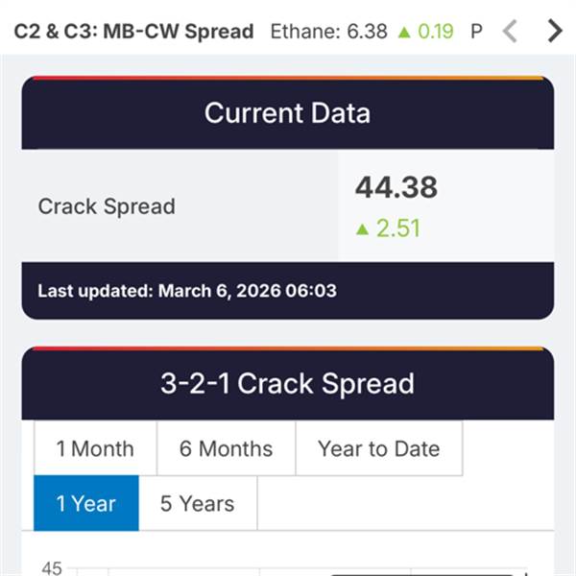
Task: Click the 2.51 change value
Action: click(x=398, y=229)
